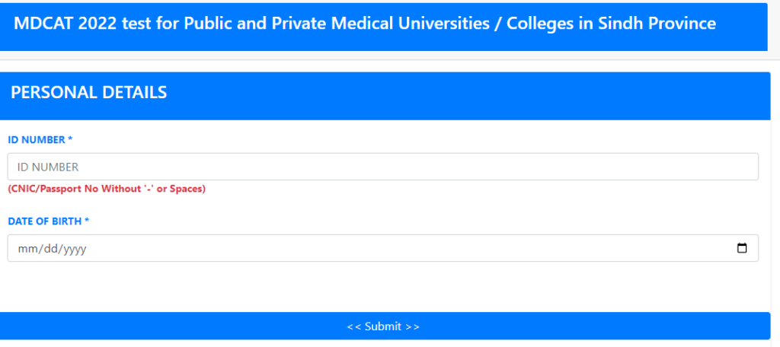The image size is (780, 347).
Task: Click the PERSONAL DETAILS section heading
Action: (88, 93)
